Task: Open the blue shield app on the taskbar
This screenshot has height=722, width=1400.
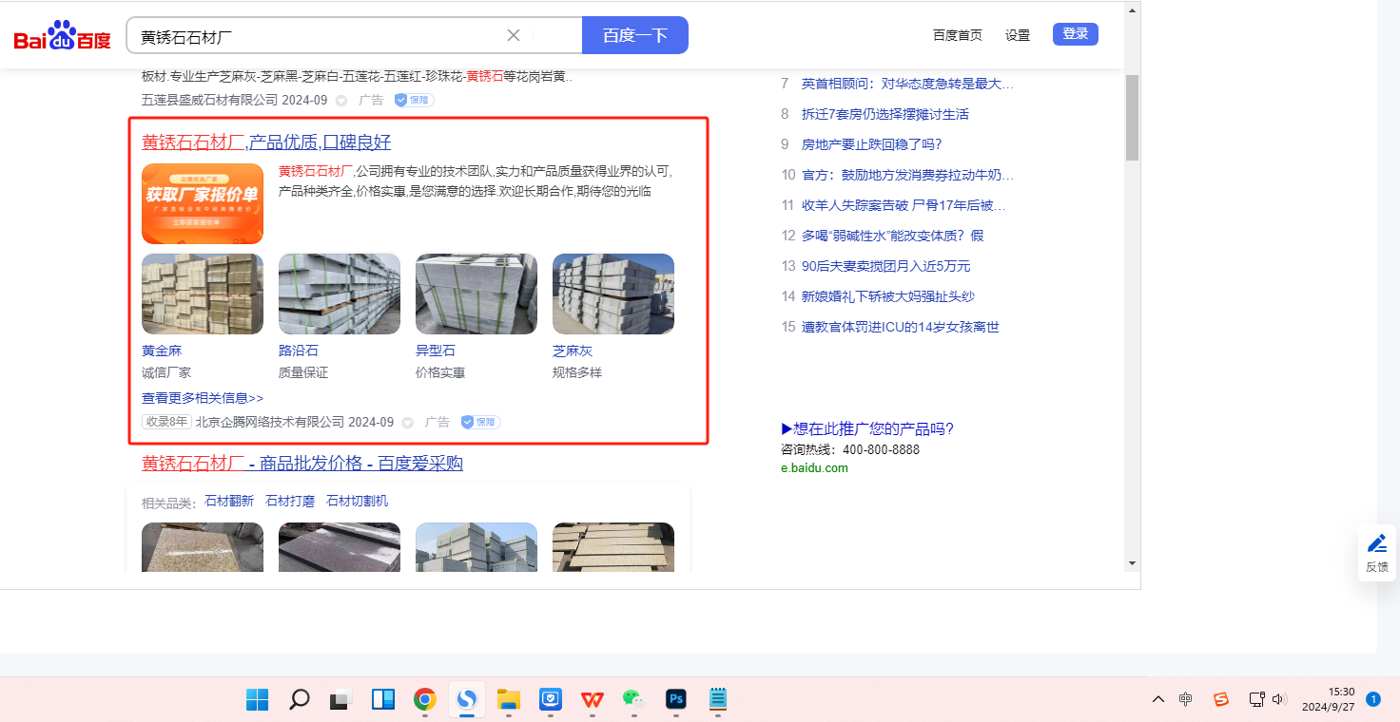Action: click(550, 700)
